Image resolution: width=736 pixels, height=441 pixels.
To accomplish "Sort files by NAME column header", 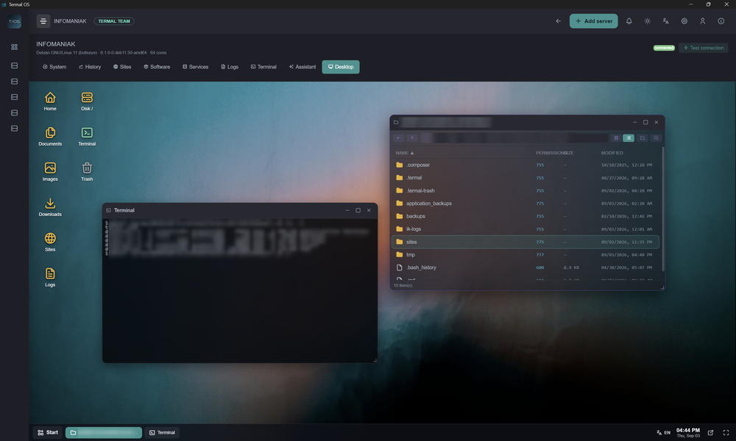I will pyautogui.click(x=405, y=153).
